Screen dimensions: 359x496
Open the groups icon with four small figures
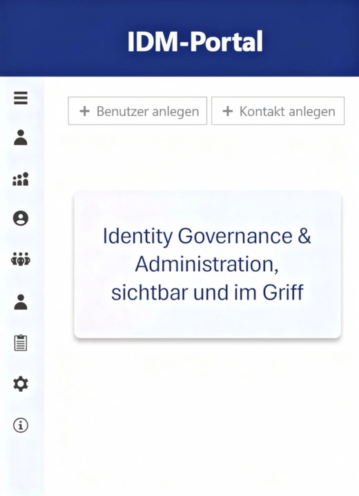[x=21, y=179]
